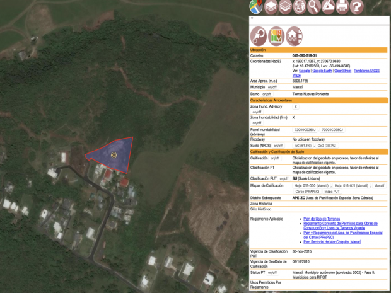This screenshot has height=293, width=391.
Task: Toggle the Calificación on/off switch
Action: coord(275,158)
